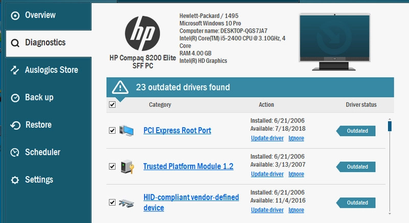Click the driver list scrollbar thumb
The height and width of the screenshot is (223, 409).
[390, 126]
